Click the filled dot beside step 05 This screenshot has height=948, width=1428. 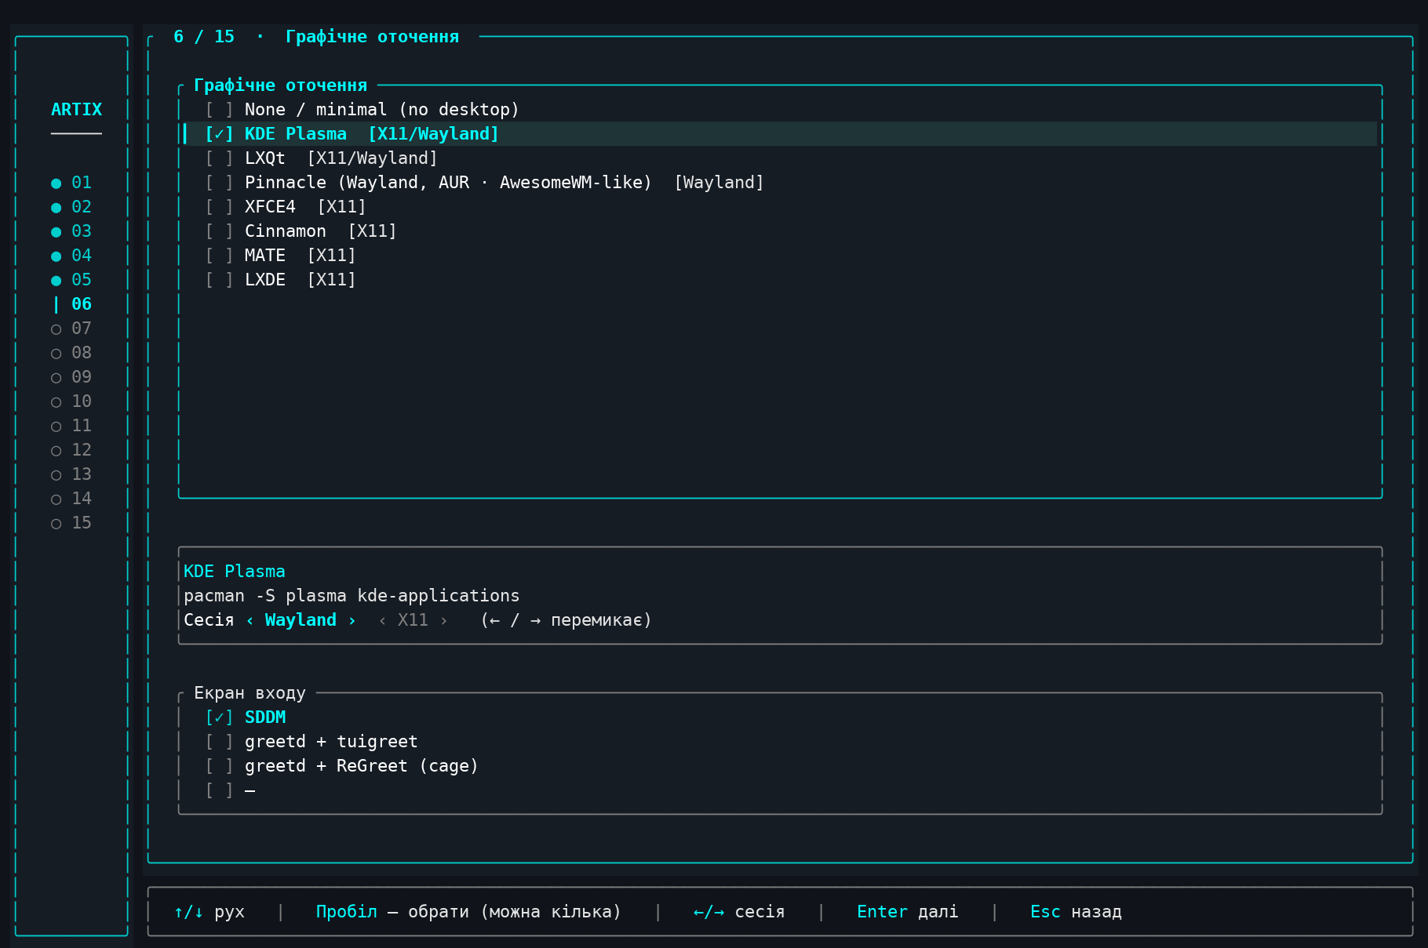[x=56, y=281]
